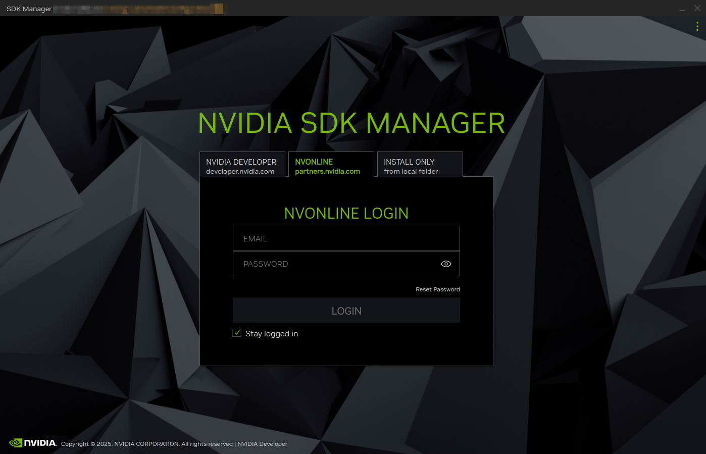The width and height of the screenshot is (706, 454).
Task: Focus the email address entry box
Action: pos(346,238)
